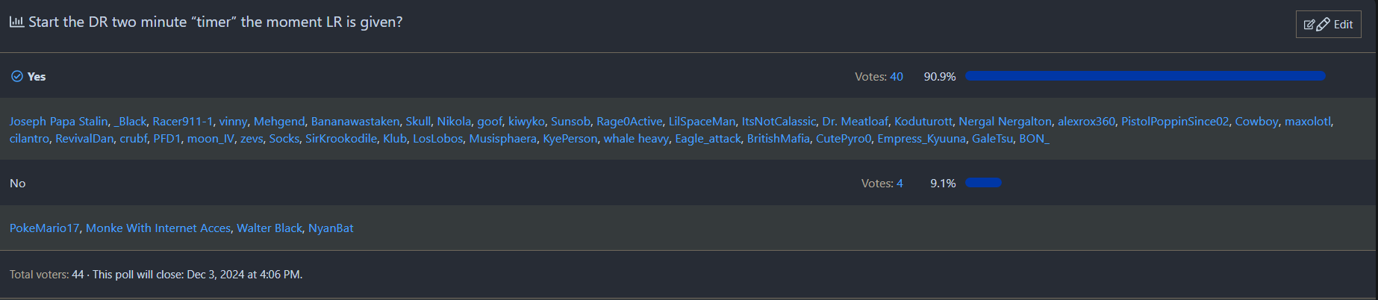Select the Yes poll option
This screenshot has width=1378, height=300.
[x=37, y=77]
